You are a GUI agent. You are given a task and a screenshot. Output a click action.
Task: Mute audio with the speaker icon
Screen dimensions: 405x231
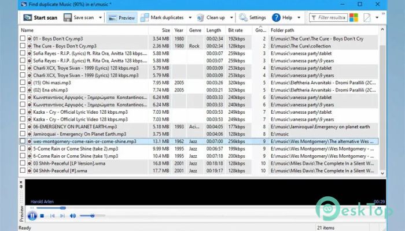tap(73, 216)
